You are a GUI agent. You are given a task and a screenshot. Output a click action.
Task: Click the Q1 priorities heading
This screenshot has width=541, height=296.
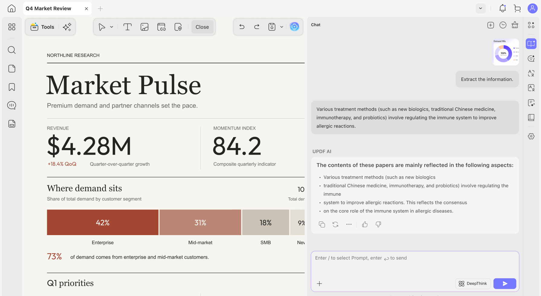pos(70,283)
